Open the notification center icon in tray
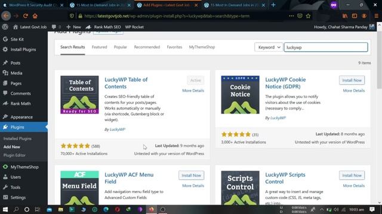This screenshot has height=214, width=382. point(372,209)
